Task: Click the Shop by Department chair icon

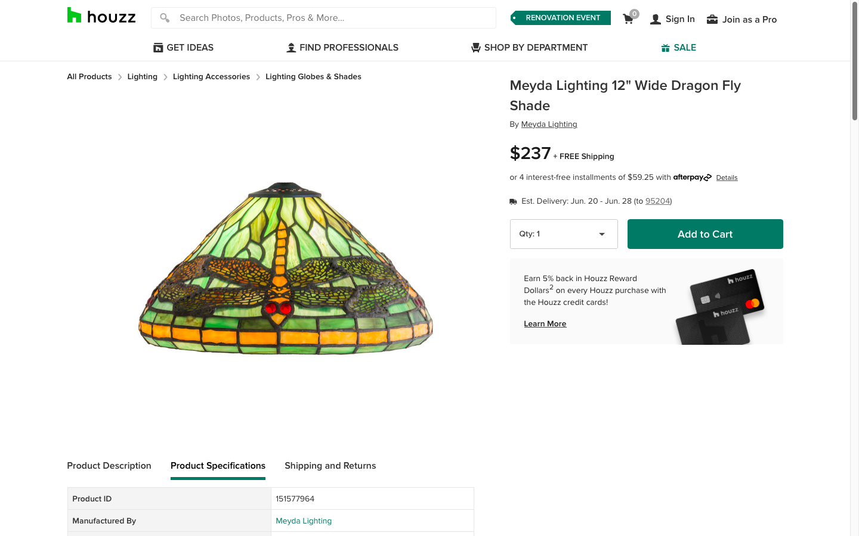Action: (x=475, y=48)
